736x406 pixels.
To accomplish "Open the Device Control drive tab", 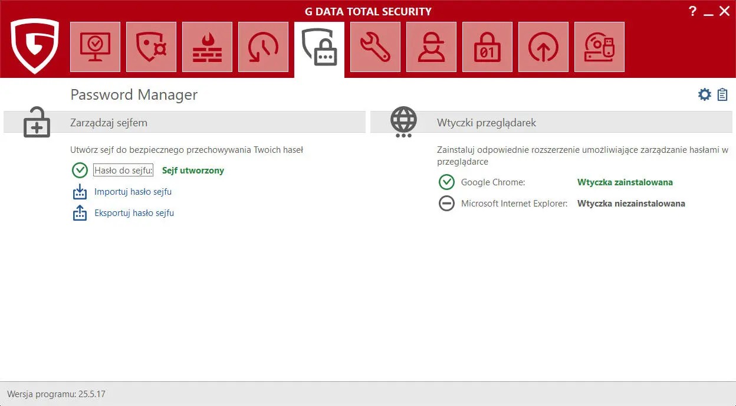I will click(599, 47).
